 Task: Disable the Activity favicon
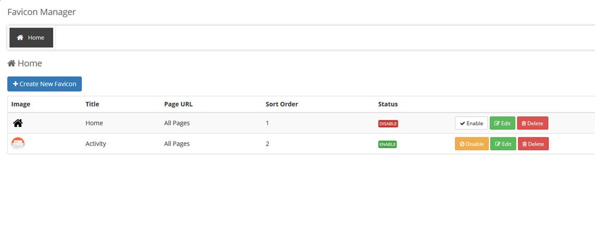[471, 144]
